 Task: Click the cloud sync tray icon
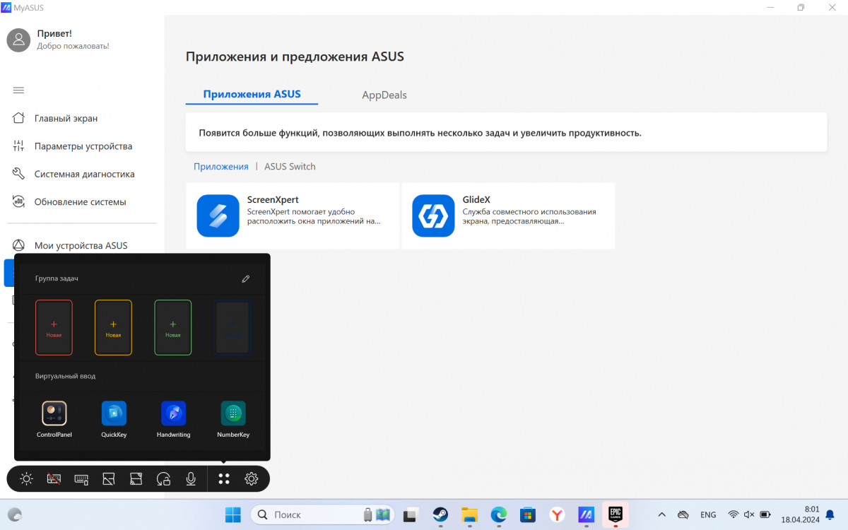click(683, 514)
